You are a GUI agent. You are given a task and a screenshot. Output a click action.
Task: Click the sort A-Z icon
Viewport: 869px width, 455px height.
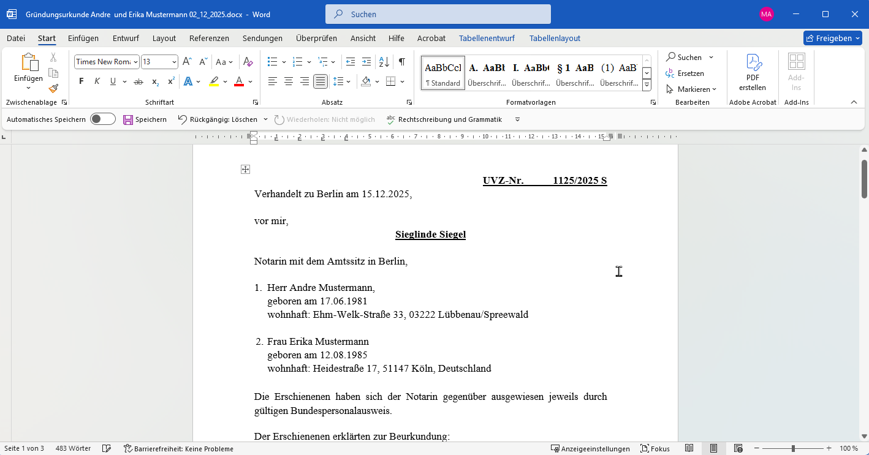384,62
